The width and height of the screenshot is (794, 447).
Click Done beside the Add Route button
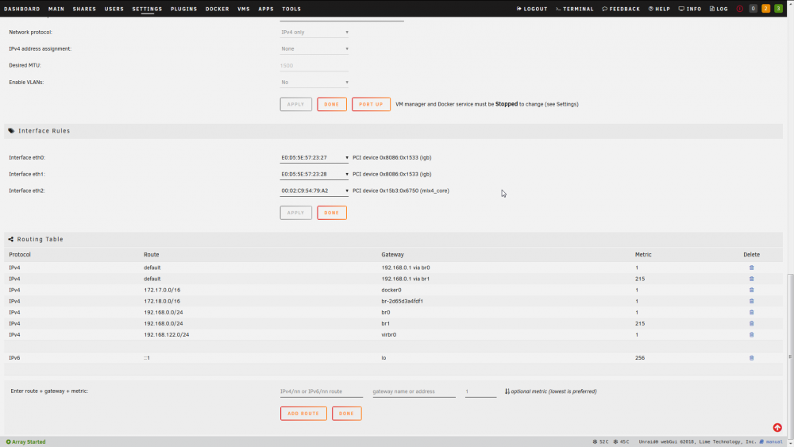(346, 413)
